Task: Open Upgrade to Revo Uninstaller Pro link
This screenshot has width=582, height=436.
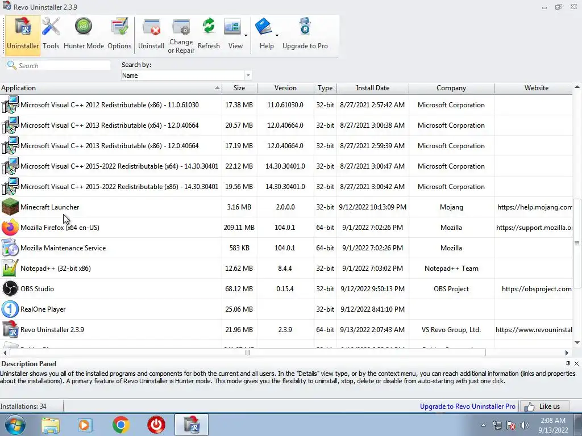Action: coord(468,406)
